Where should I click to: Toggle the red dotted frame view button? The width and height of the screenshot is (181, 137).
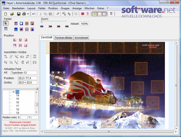coord(100,14)
